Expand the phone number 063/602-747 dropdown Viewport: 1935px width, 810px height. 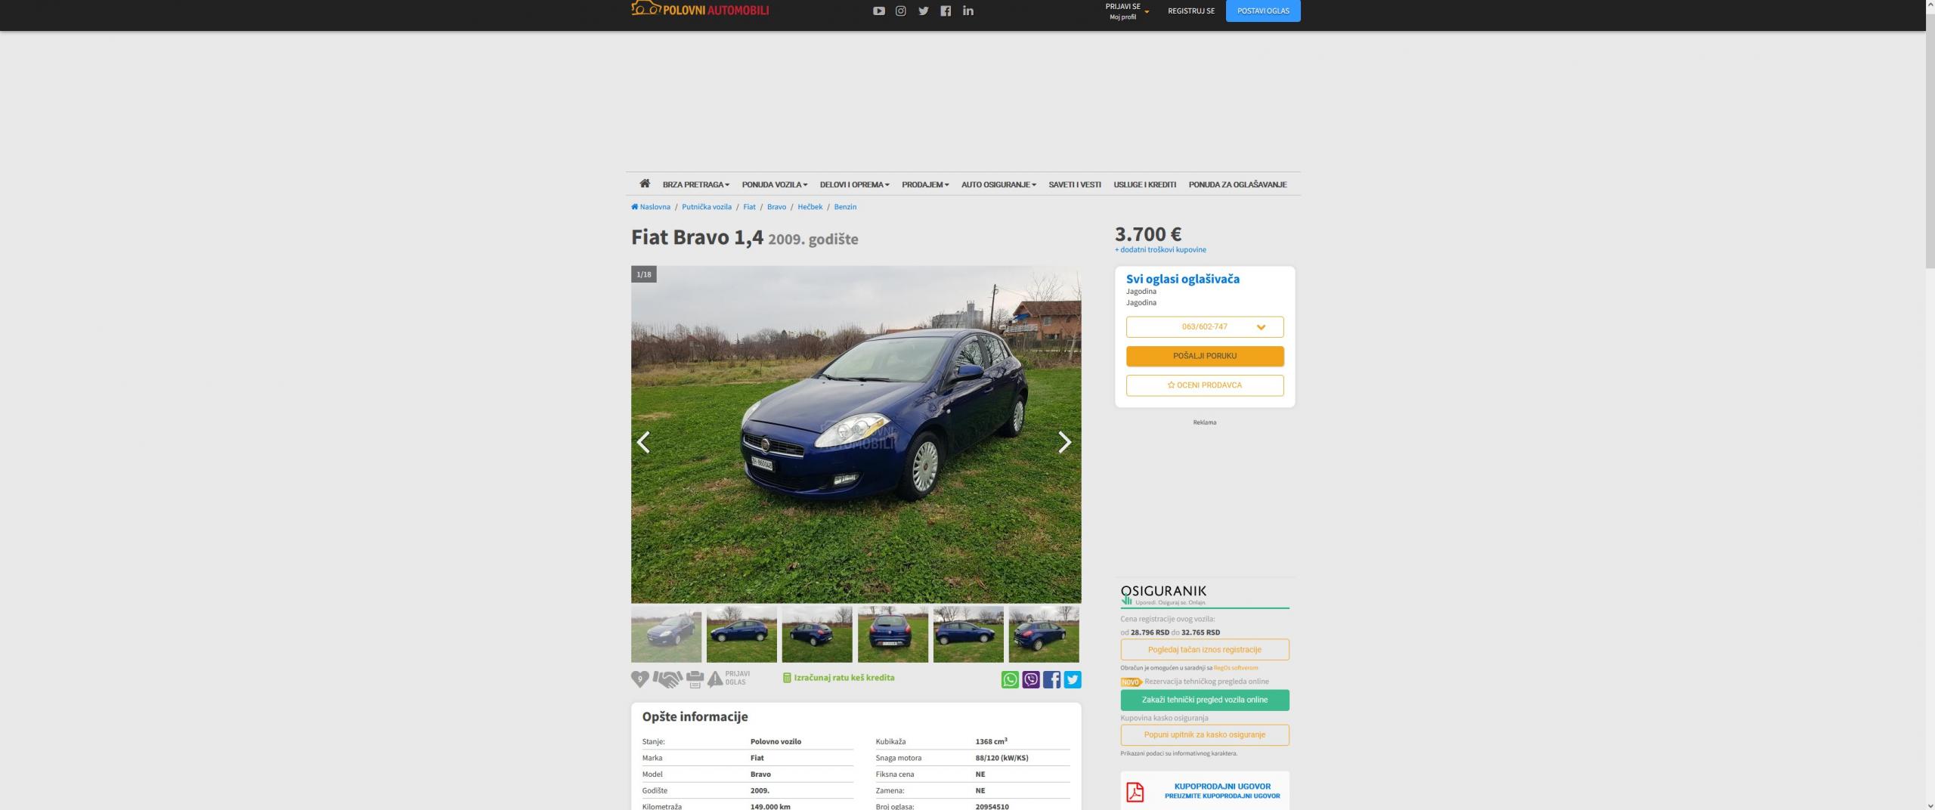[1205, 327]
